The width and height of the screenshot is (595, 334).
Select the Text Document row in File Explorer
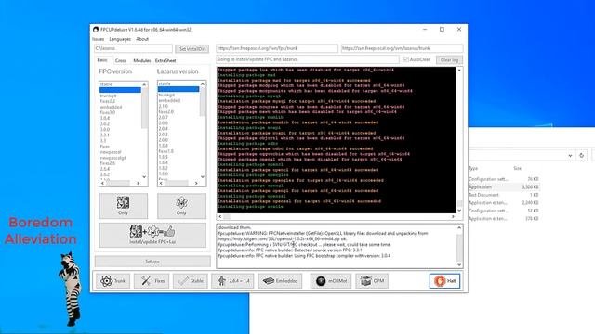pyautogui.click(x=504, y=195)
